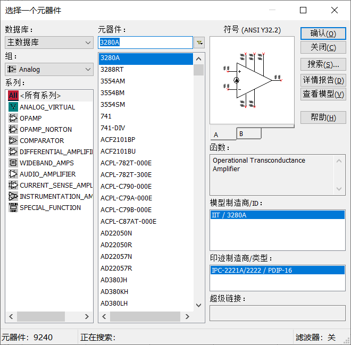Click right arrow of series list scrollbar
The width and height of the screenshot is (351, 345).
[x=87, y=316]
